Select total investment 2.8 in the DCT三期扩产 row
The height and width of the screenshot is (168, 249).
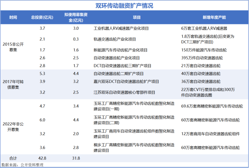click(42, 66)
